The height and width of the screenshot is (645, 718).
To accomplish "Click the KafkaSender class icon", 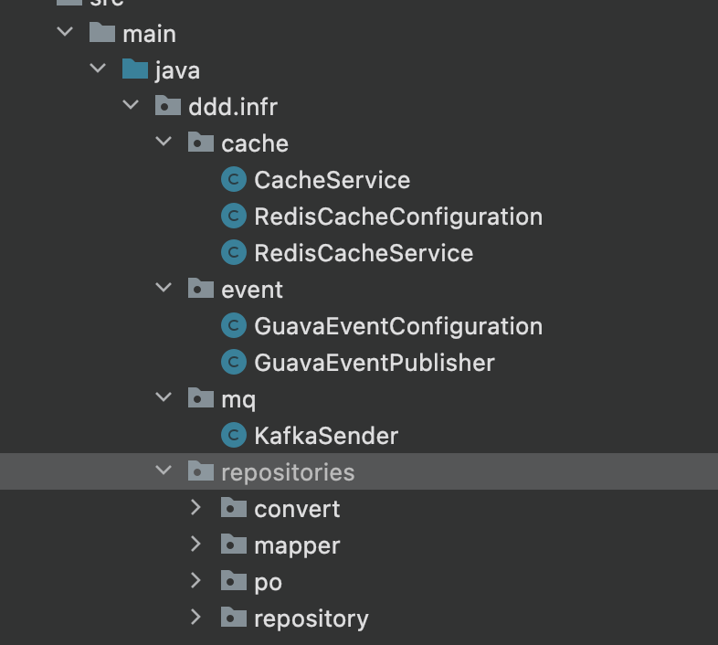I will (x=234, y=436).
